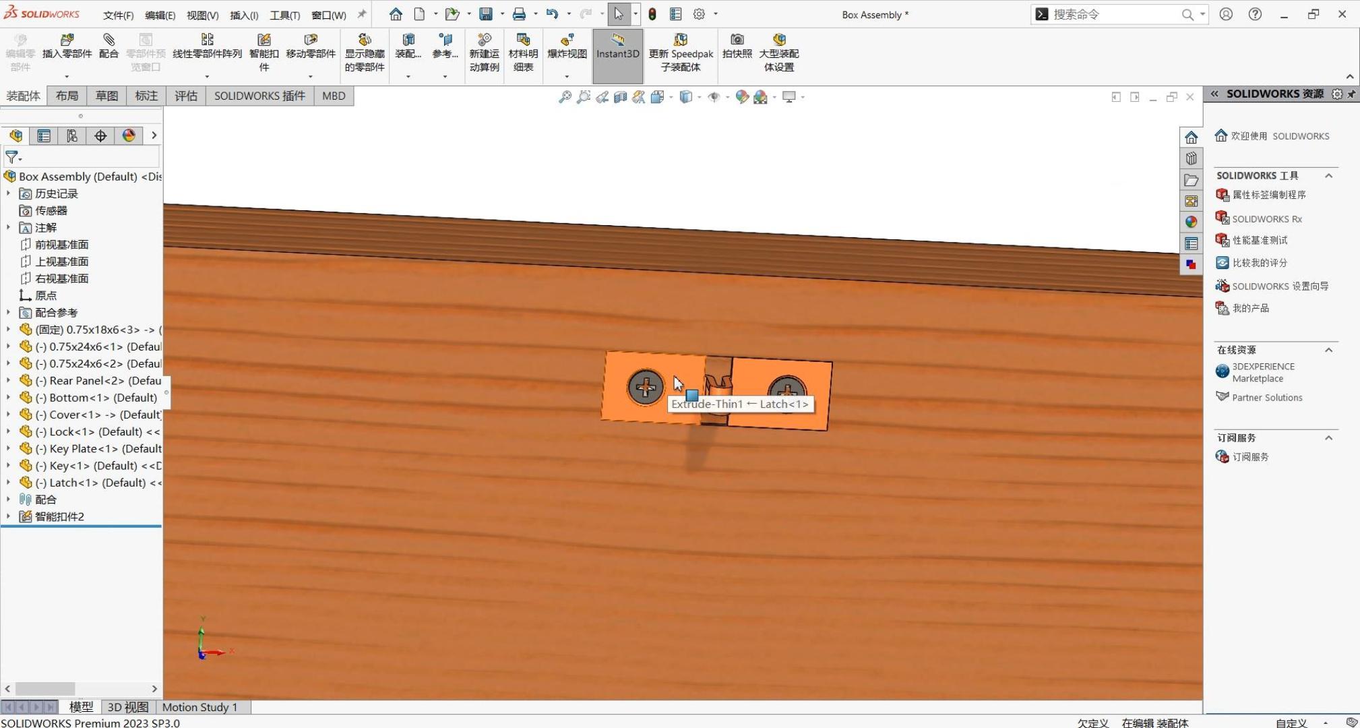1360x728 pixels.
Task: Expand the Latch<1> tree node
Action: click(8, 483)
